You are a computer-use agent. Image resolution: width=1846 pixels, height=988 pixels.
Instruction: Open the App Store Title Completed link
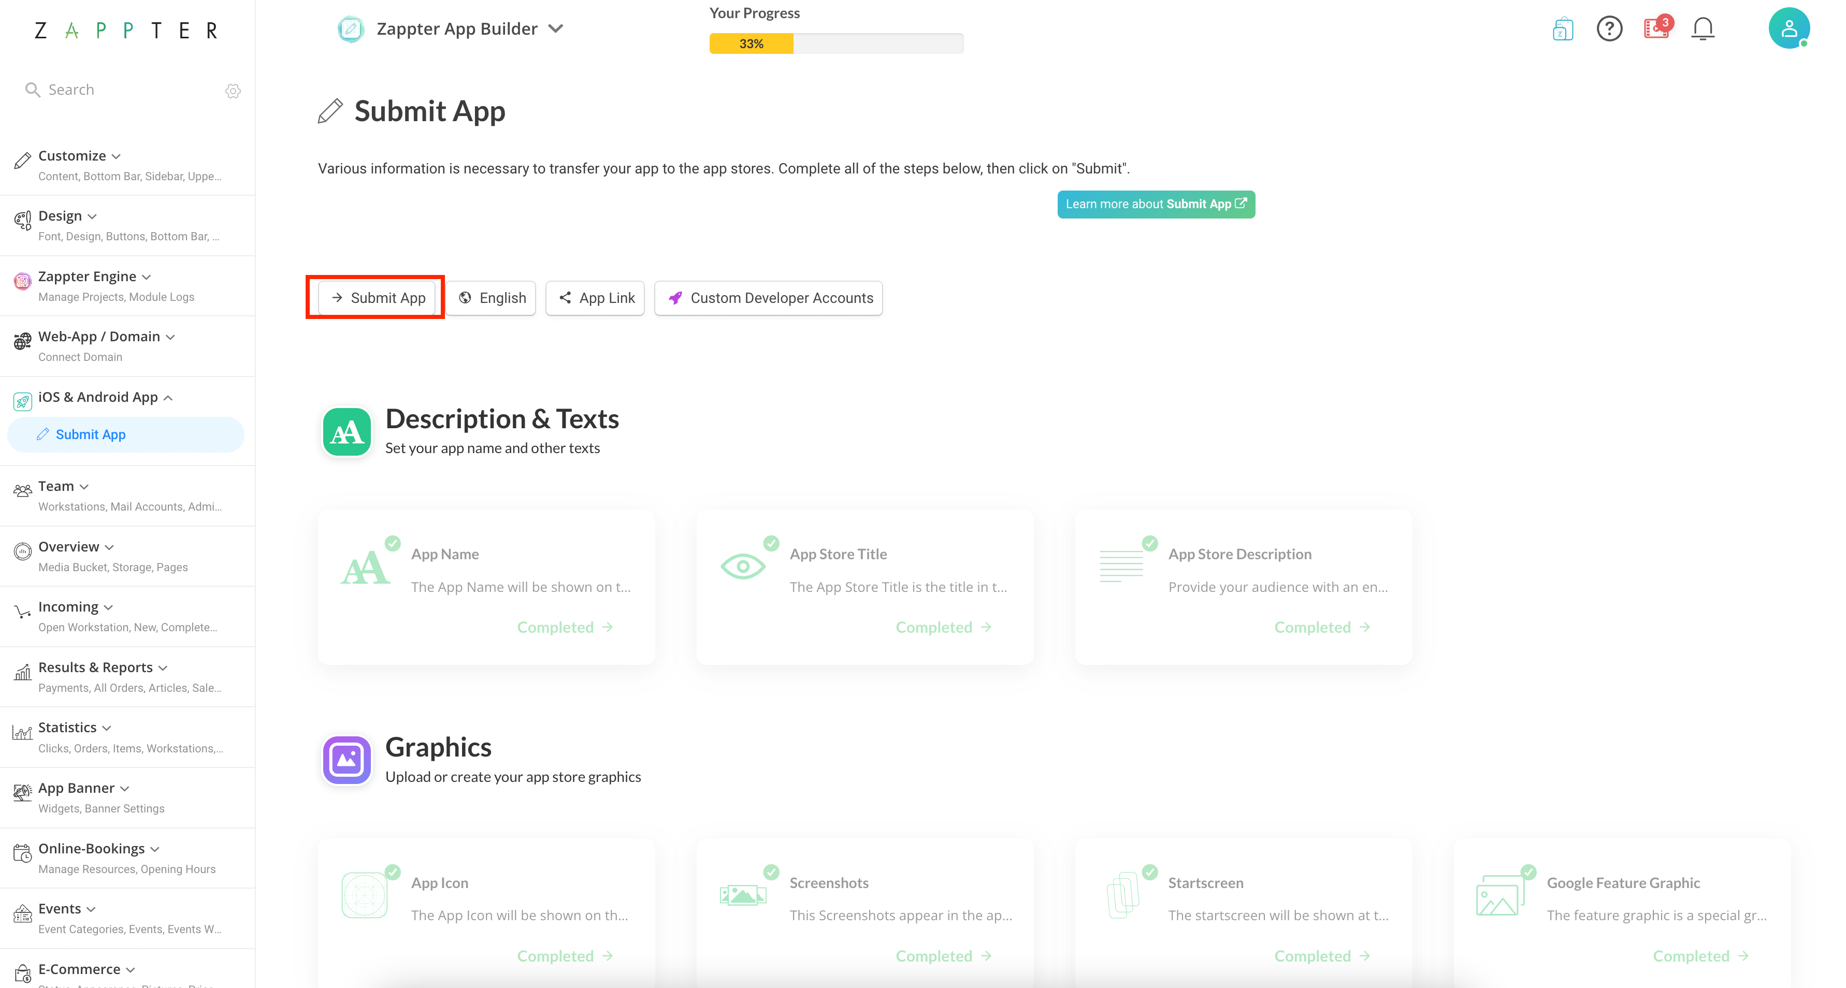click(944, 627)
